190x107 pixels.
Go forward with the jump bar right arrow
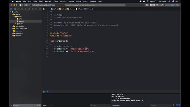pos(49,9)
